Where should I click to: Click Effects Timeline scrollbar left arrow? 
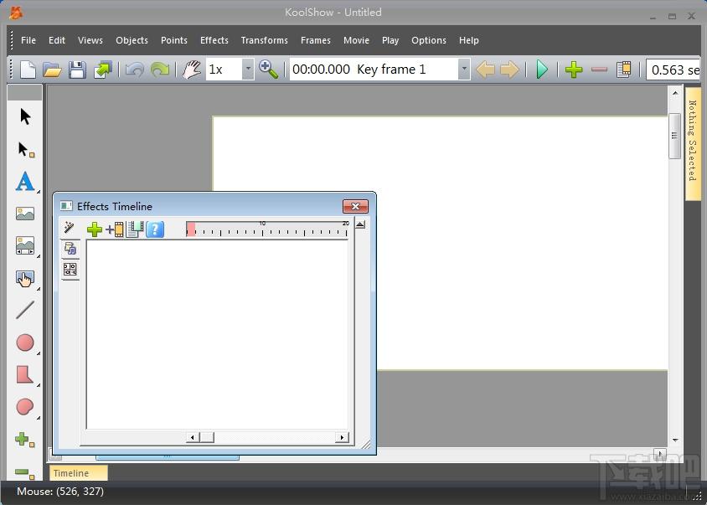click(x=193, y=437)
